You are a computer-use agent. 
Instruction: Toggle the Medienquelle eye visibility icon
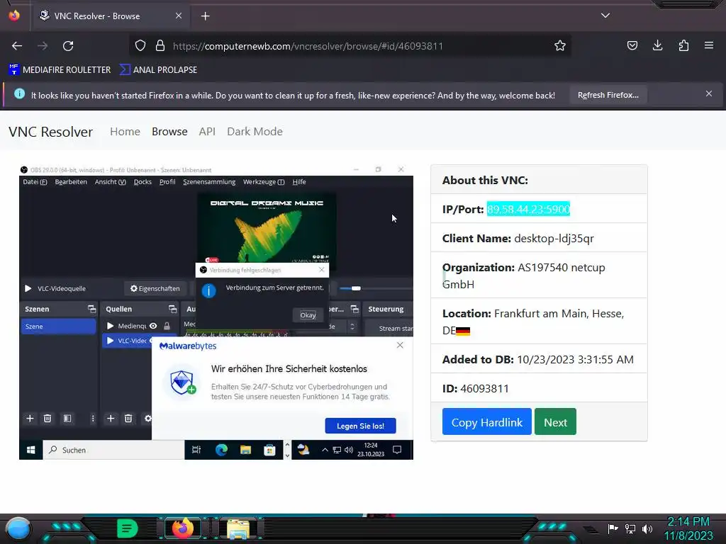[x=153, y=326]
